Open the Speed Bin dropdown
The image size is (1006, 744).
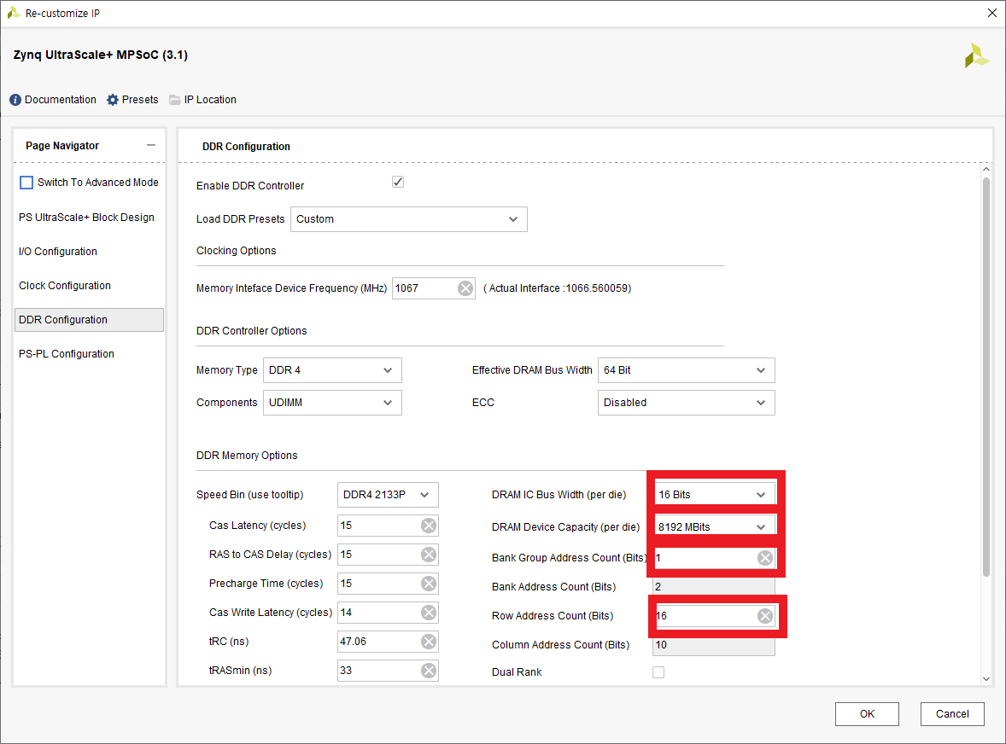coord(388,495)
